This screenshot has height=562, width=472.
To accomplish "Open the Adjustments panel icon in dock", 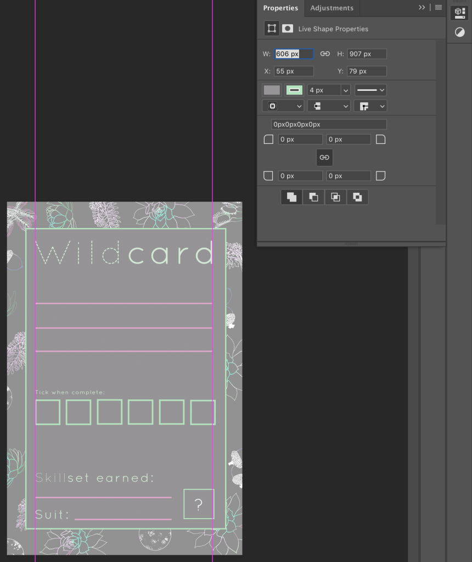I will pos(459,32).
